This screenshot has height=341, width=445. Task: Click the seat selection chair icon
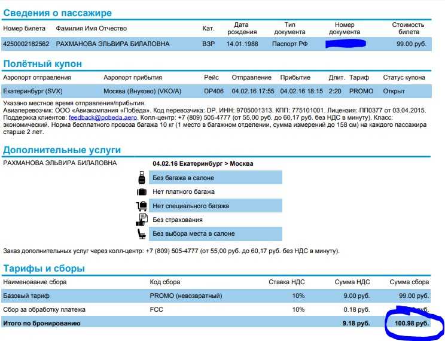[x=142, y=234]
